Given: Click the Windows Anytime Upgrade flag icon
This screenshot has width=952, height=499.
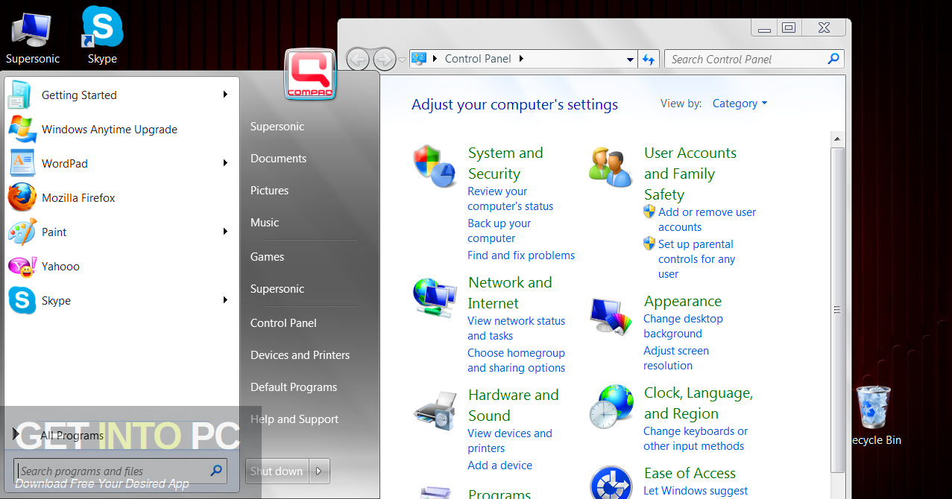Looking at the screenshot, I should (x=22, y=129).
